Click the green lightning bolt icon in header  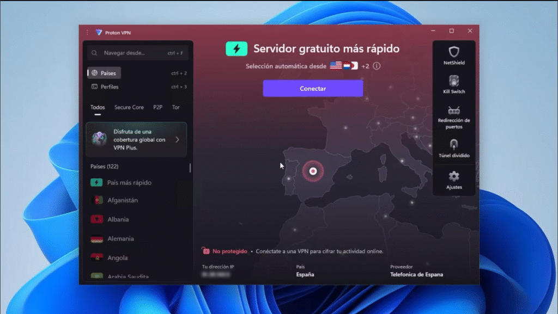(x=236, y=48)
